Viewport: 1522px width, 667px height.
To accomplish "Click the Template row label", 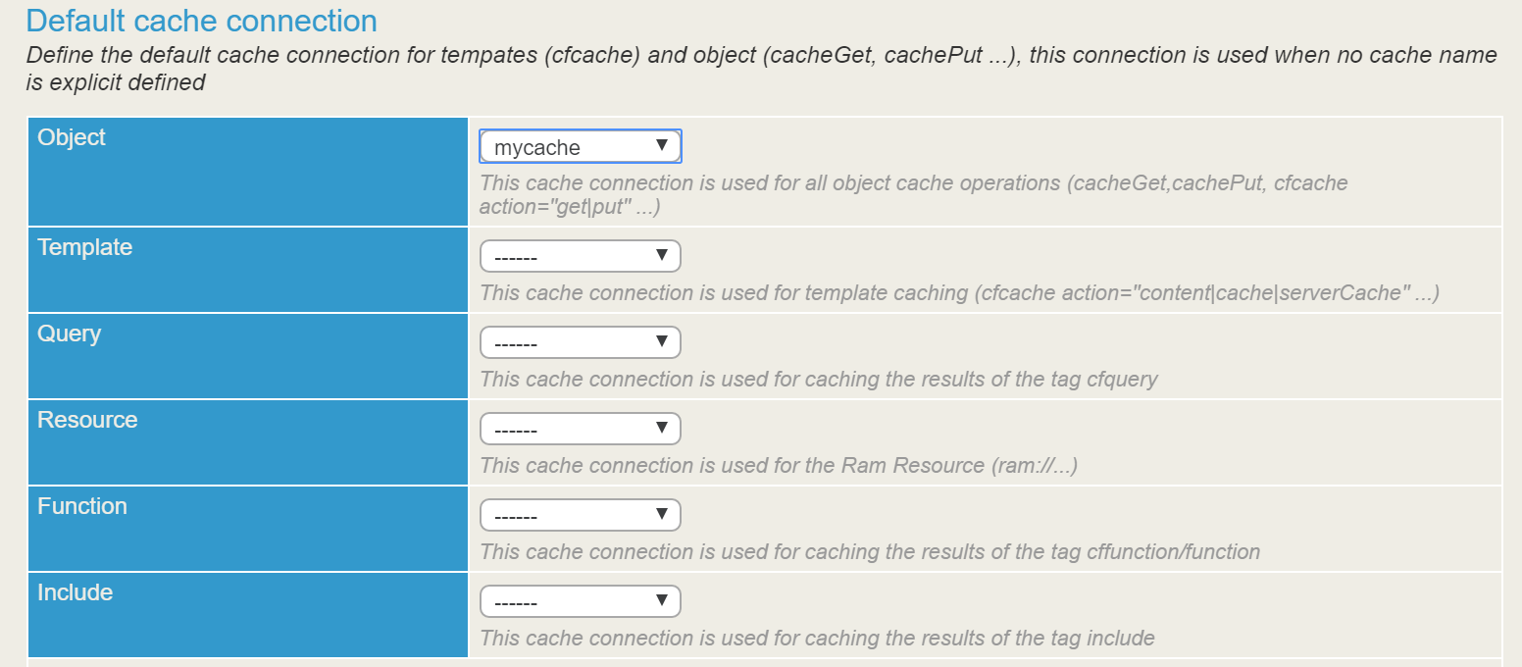I will pos(84,248).
